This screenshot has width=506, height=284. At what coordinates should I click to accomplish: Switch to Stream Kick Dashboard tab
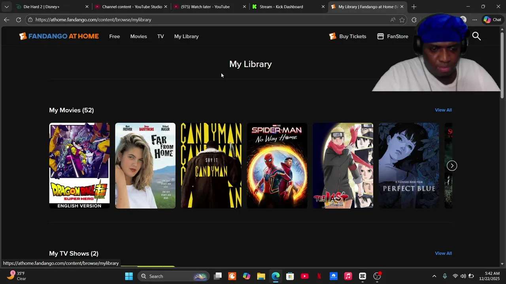pos(288,7)
